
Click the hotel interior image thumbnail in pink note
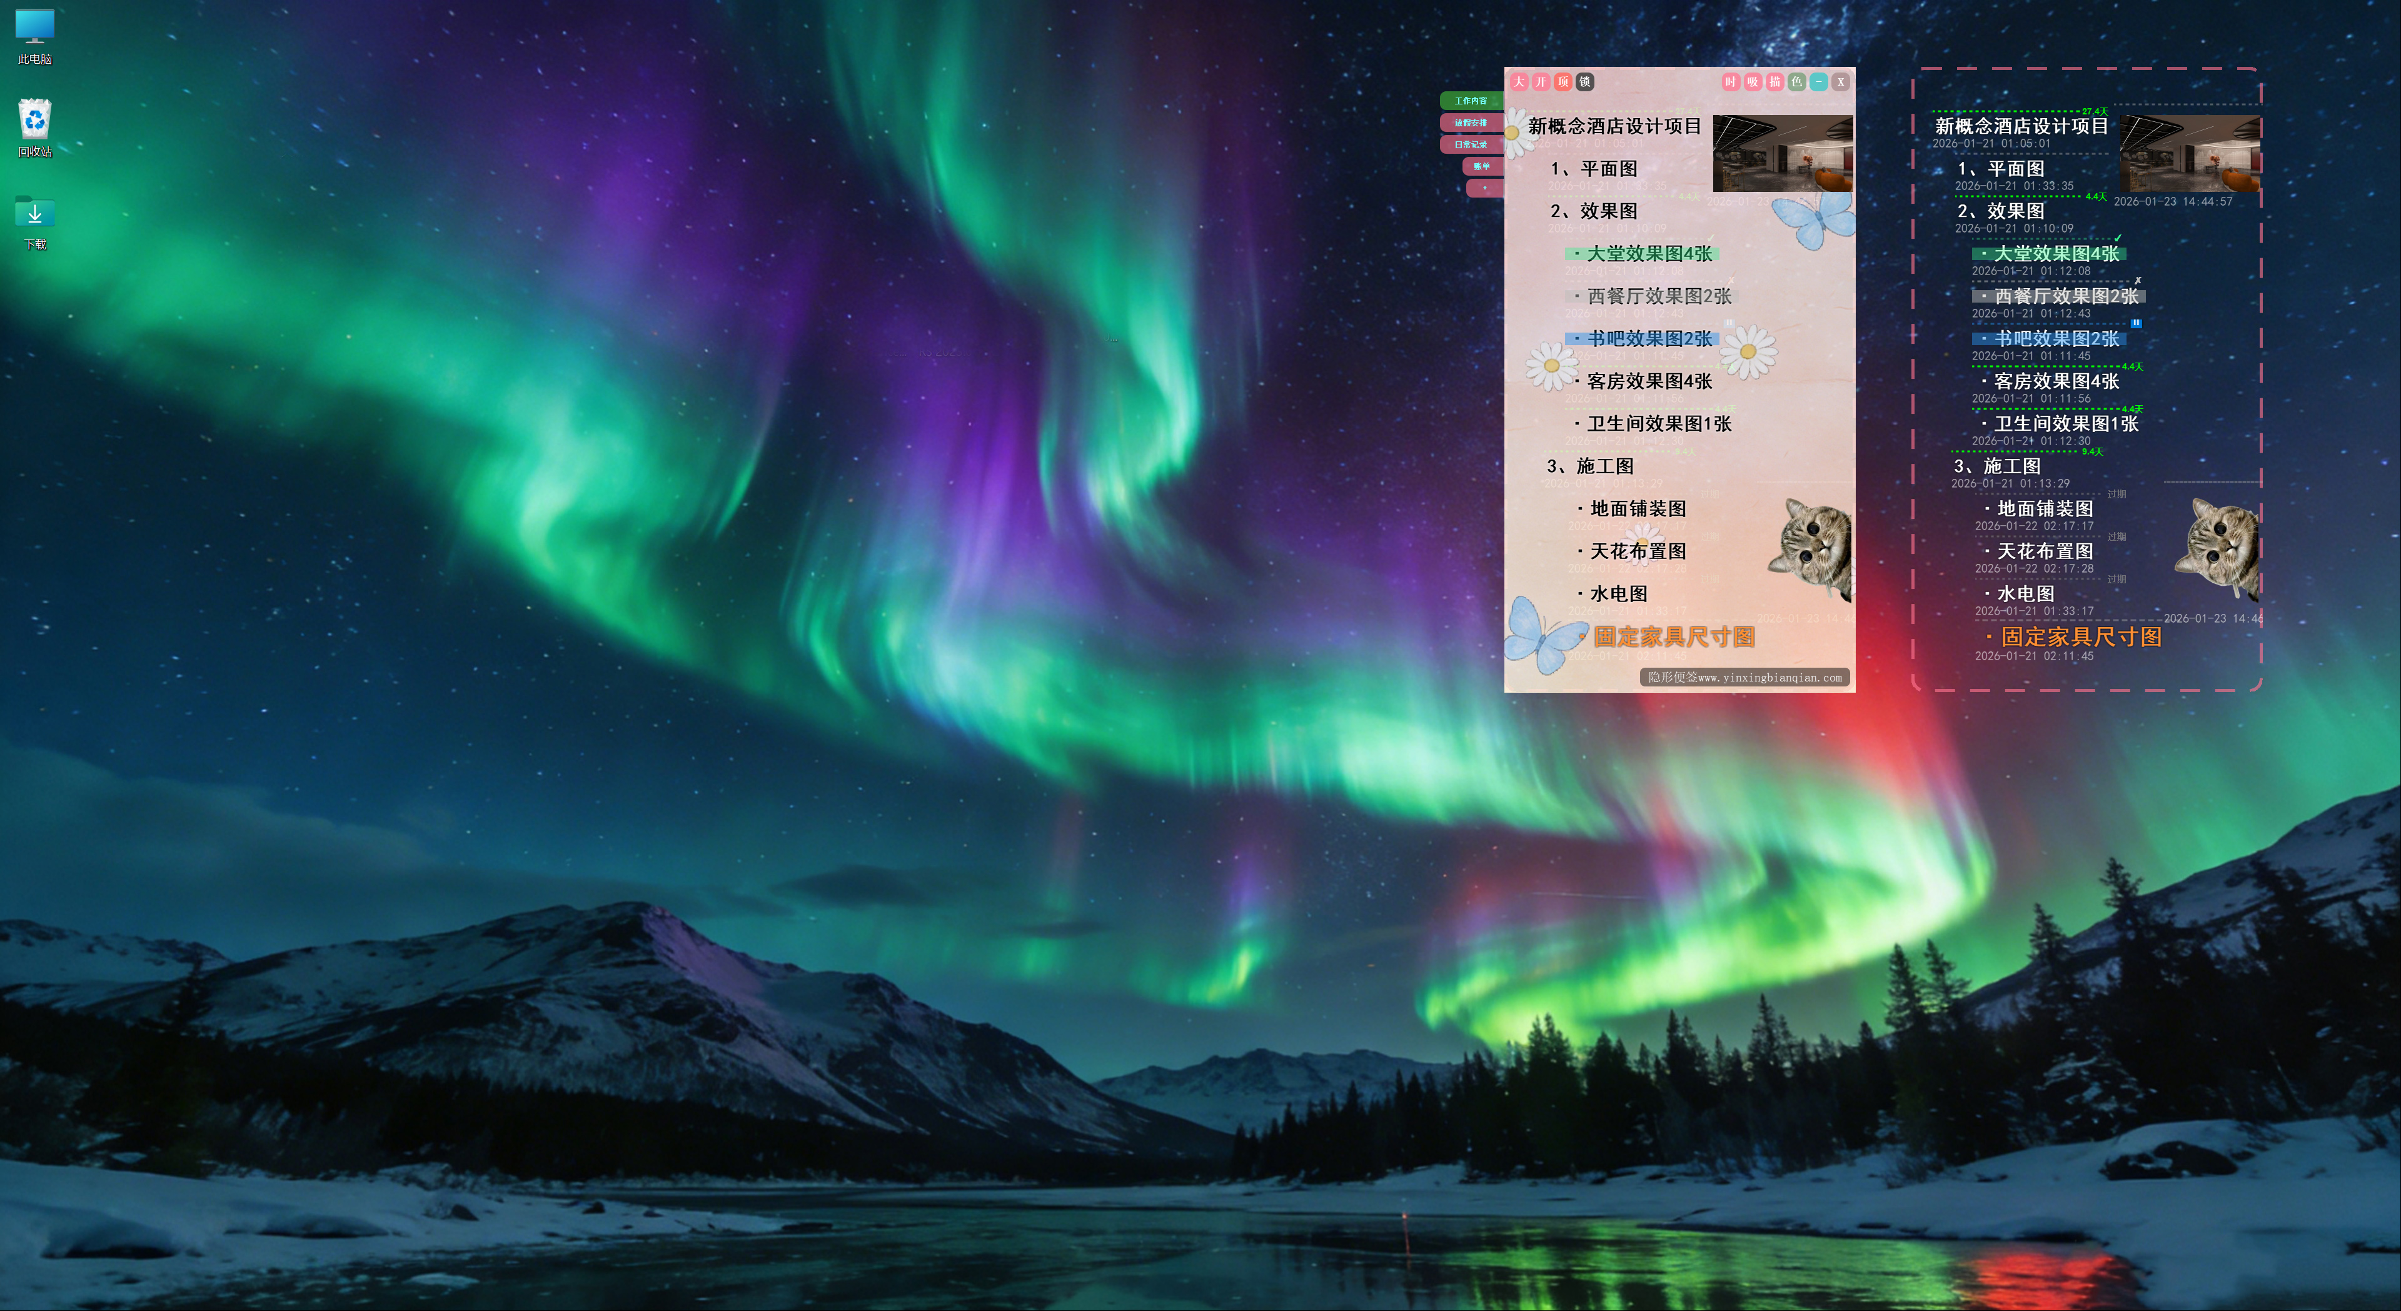click(x=1782, y=153)
